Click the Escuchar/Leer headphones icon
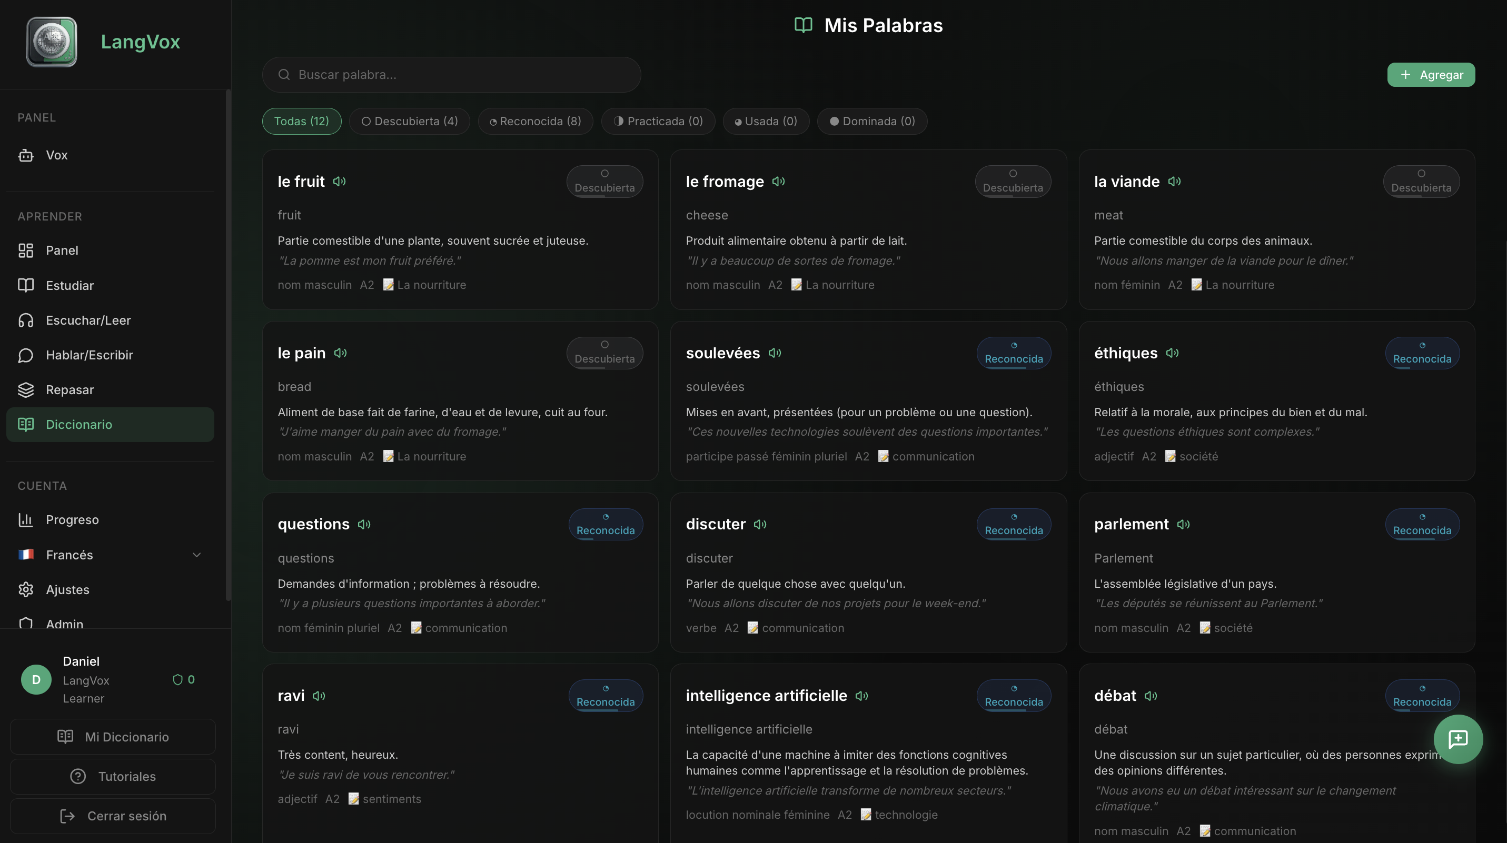1507x843 pixels. click(26, 320)
